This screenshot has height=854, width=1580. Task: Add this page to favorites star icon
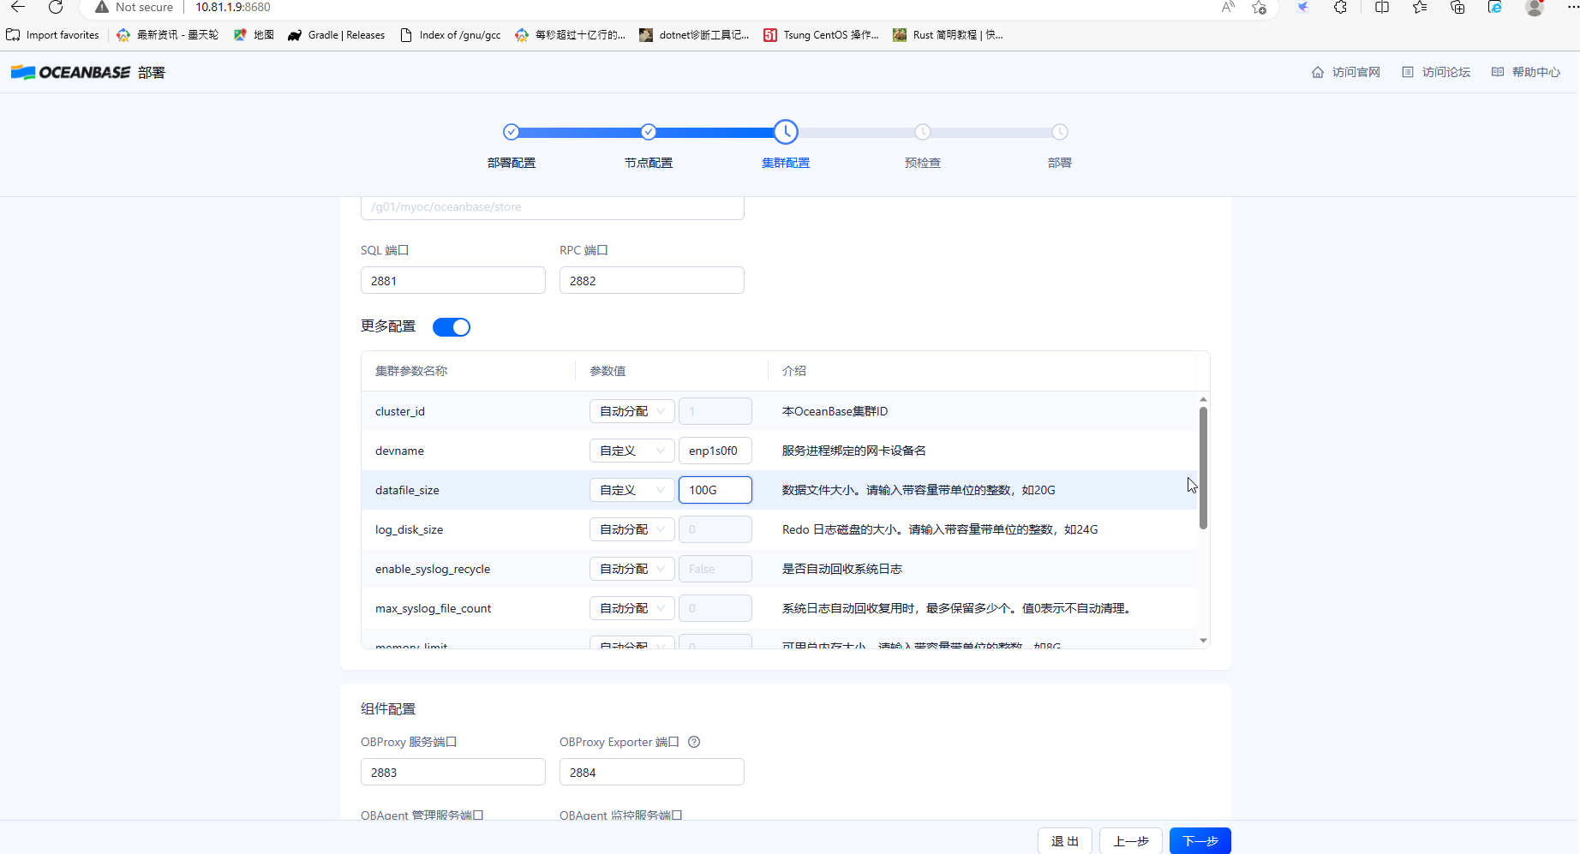pos(1259,7)
